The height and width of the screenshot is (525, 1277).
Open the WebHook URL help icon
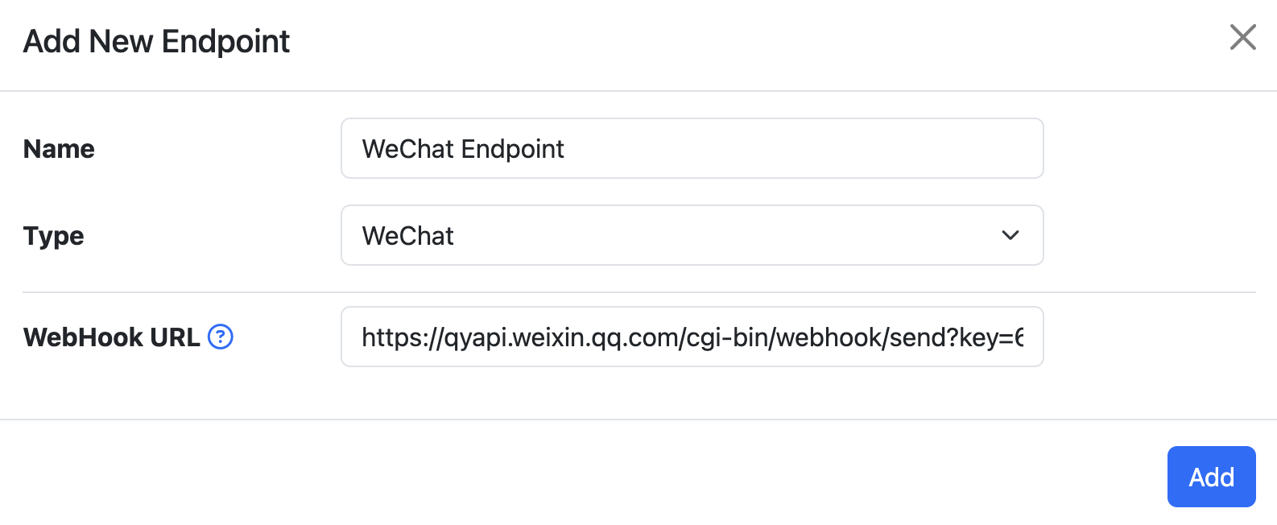coord(221,337)
